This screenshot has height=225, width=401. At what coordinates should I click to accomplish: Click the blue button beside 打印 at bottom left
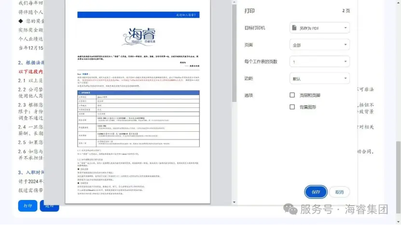coord(50,205)
